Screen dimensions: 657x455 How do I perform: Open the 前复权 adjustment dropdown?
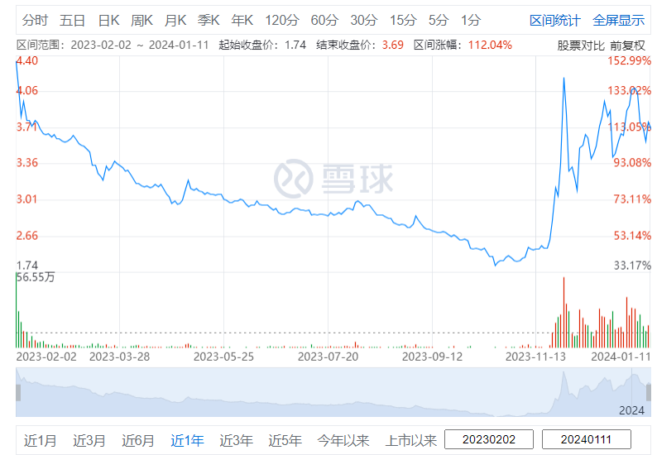pyautogui.click(x=628, y=45)
